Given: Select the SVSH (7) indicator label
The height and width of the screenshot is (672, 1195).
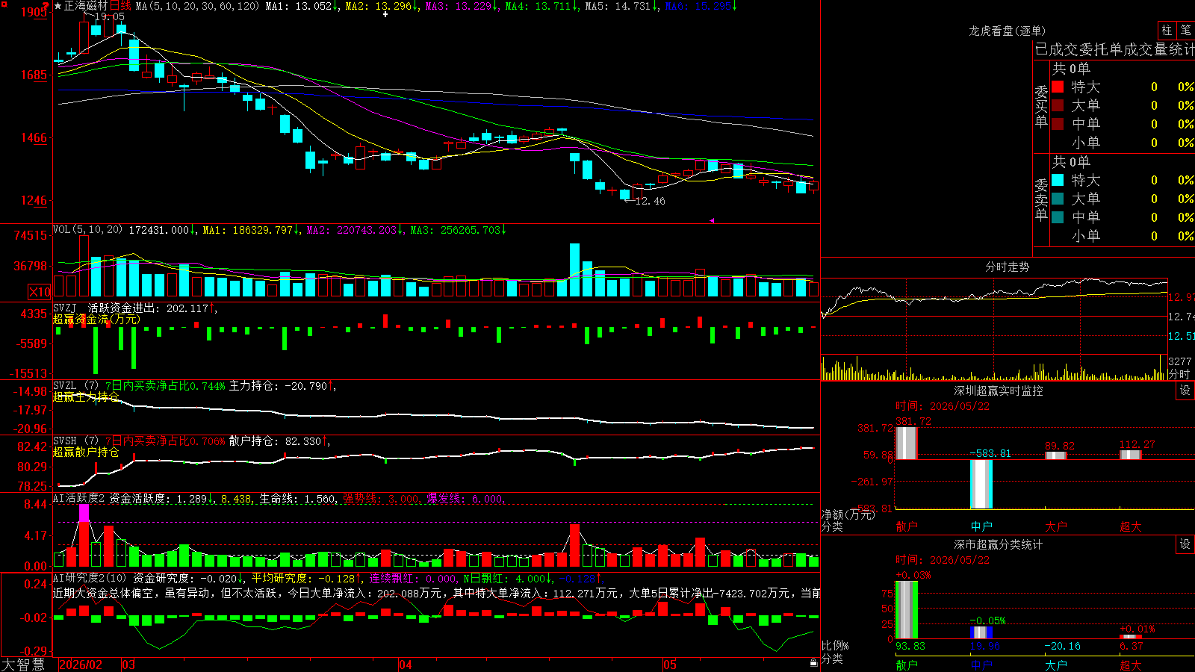Looking at the screenshot, I should [76, 441].
